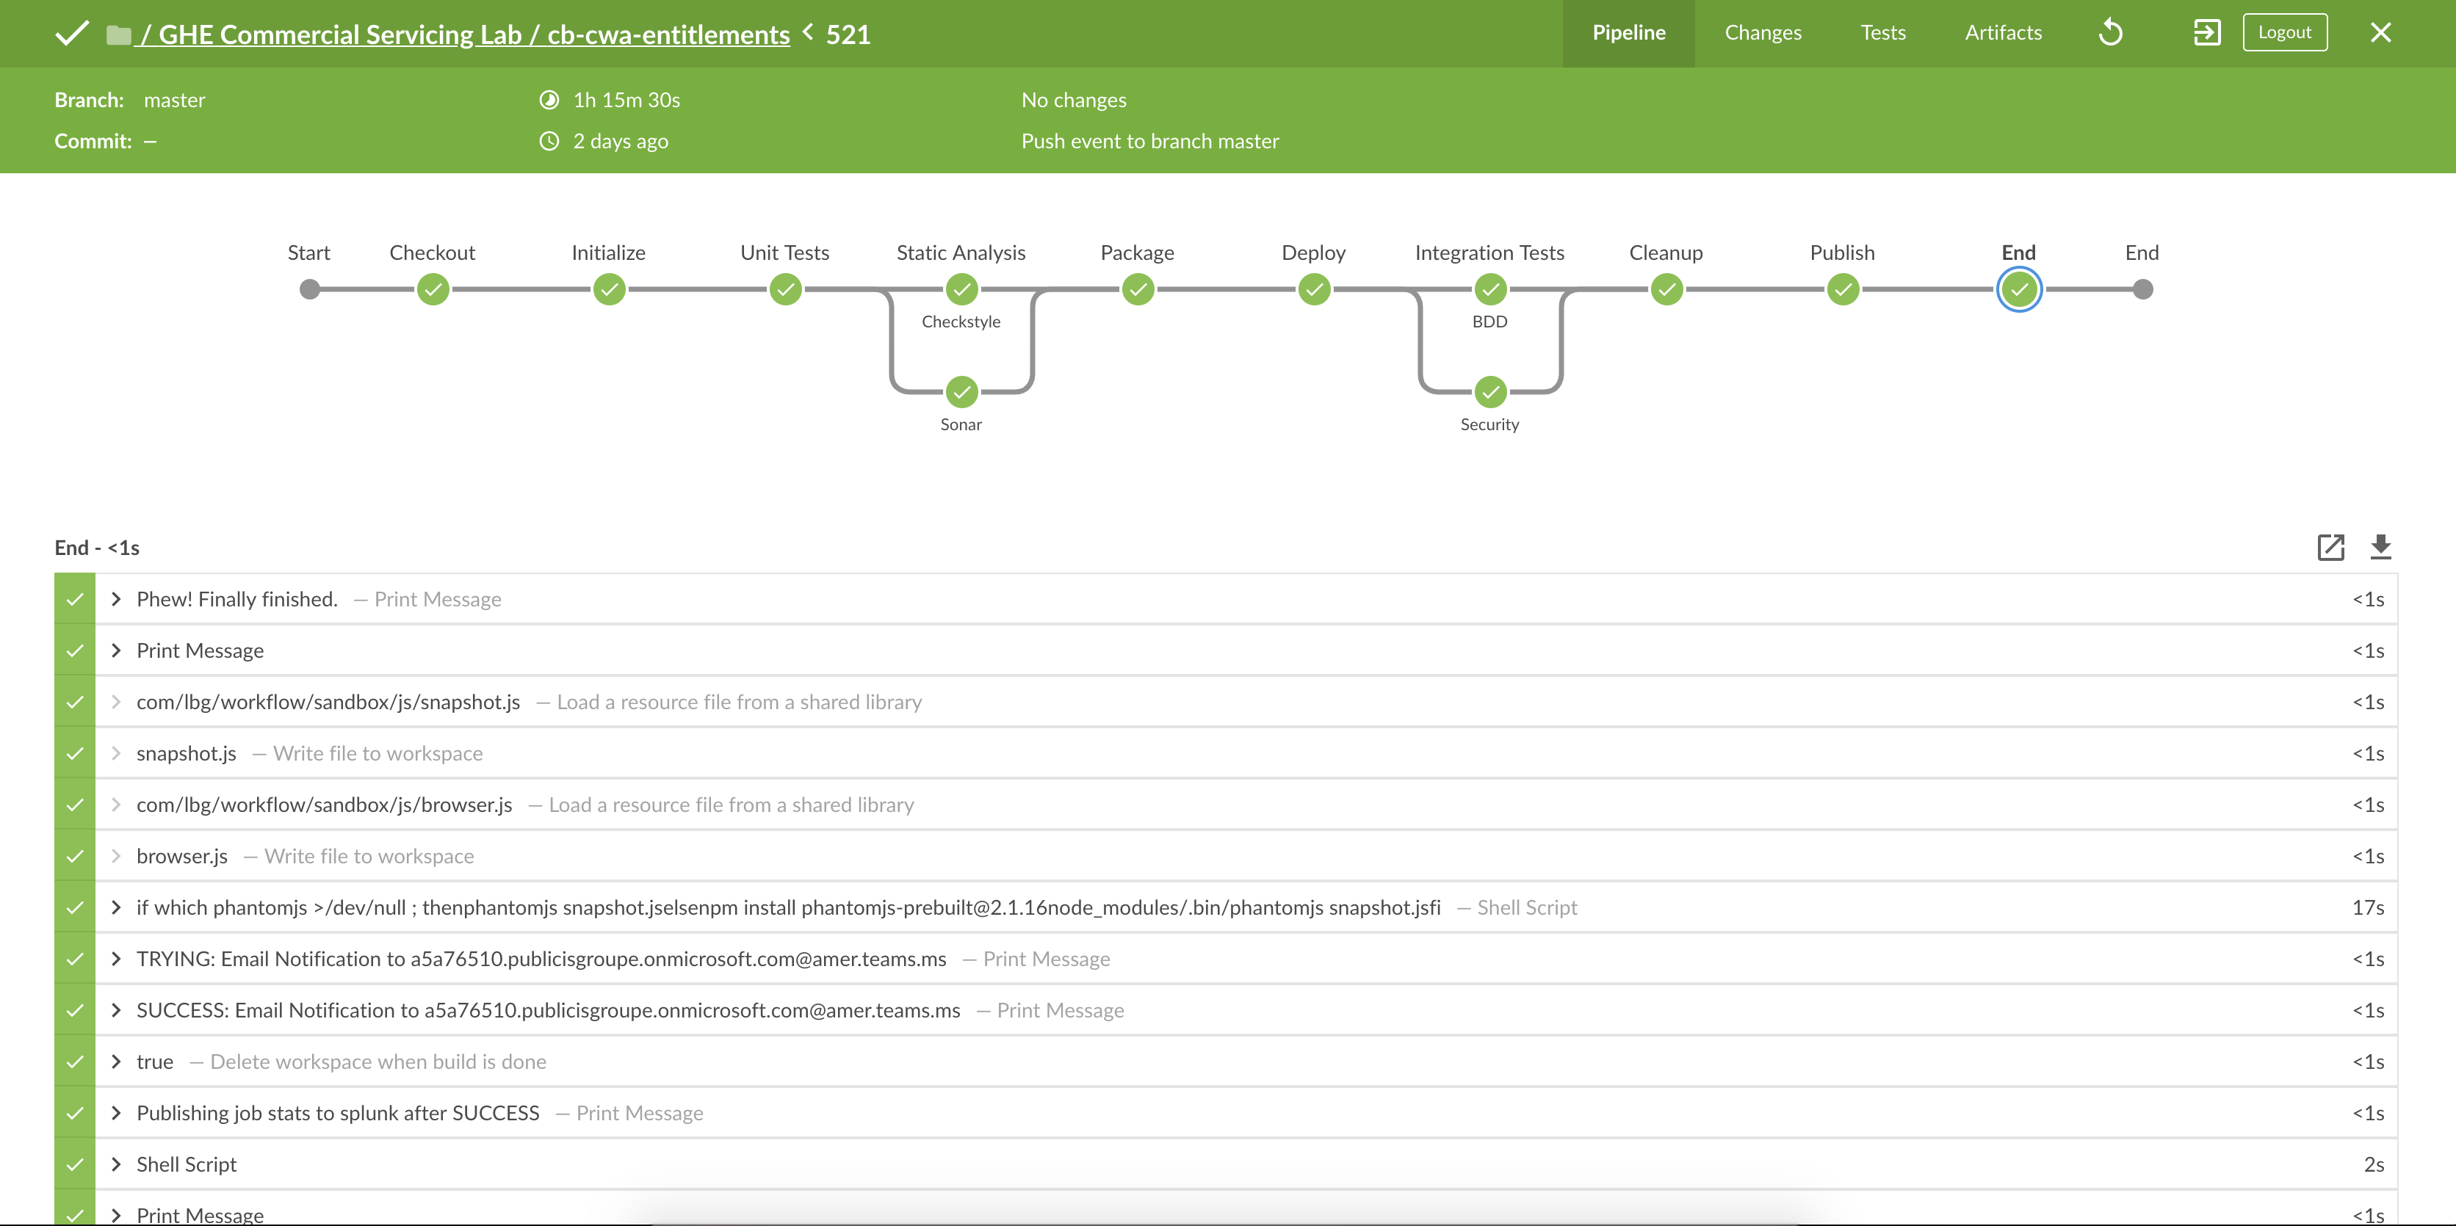Select the final gray End node

pos(2142,289)
